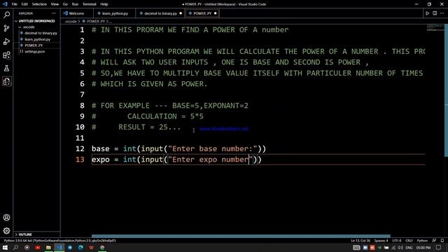448x252 pixels.
Task: Change Spaces: 4 indentation setting
Action: point(381,241)
